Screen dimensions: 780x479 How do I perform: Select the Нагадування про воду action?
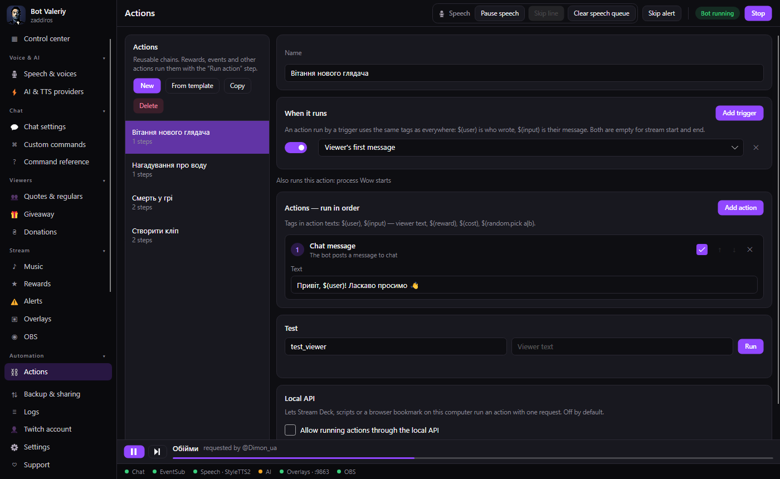click(197, 169)
